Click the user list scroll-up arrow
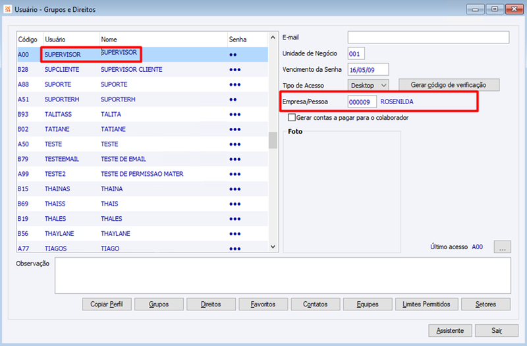 (x=273, y=38)
